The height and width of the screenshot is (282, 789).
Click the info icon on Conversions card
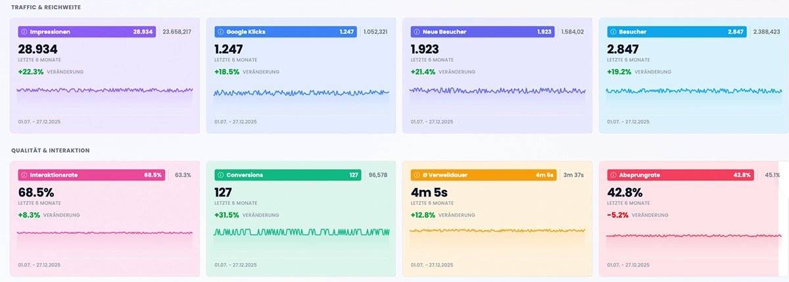click(220, 175)
